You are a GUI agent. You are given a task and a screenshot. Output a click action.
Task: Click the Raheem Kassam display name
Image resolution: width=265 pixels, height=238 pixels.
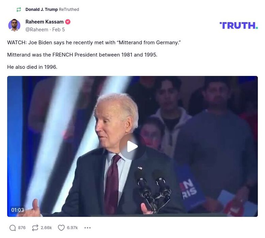pyautogui.click(x=44, y=22)
